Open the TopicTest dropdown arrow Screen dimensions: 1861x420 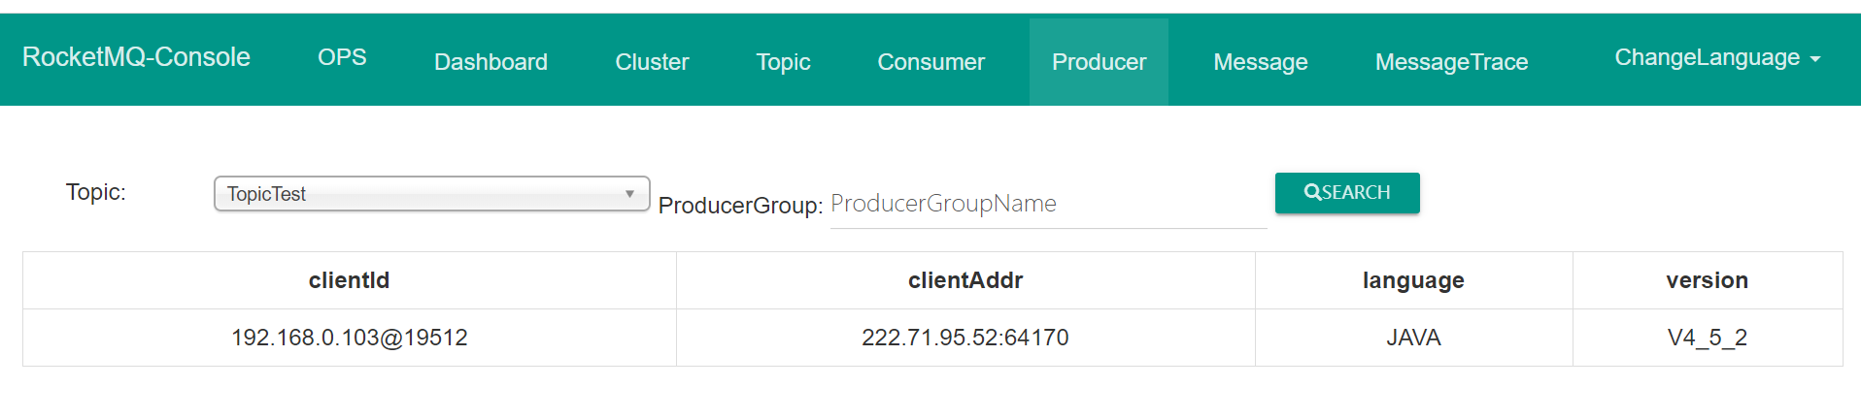[629, 194]
